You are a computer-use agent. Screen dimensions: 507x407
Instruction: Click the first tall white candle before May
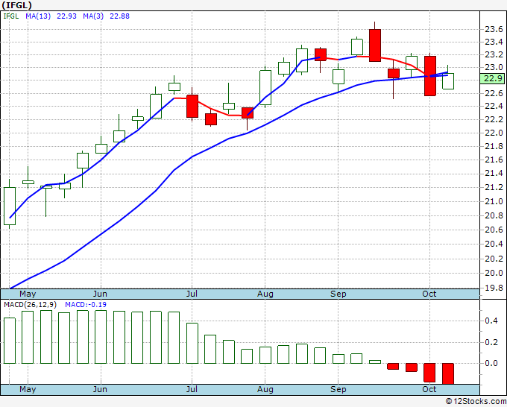(x=10, y=206)
